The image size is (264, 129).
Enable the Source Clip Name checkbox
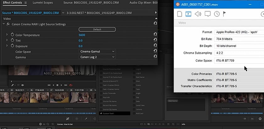pos(101,109)
